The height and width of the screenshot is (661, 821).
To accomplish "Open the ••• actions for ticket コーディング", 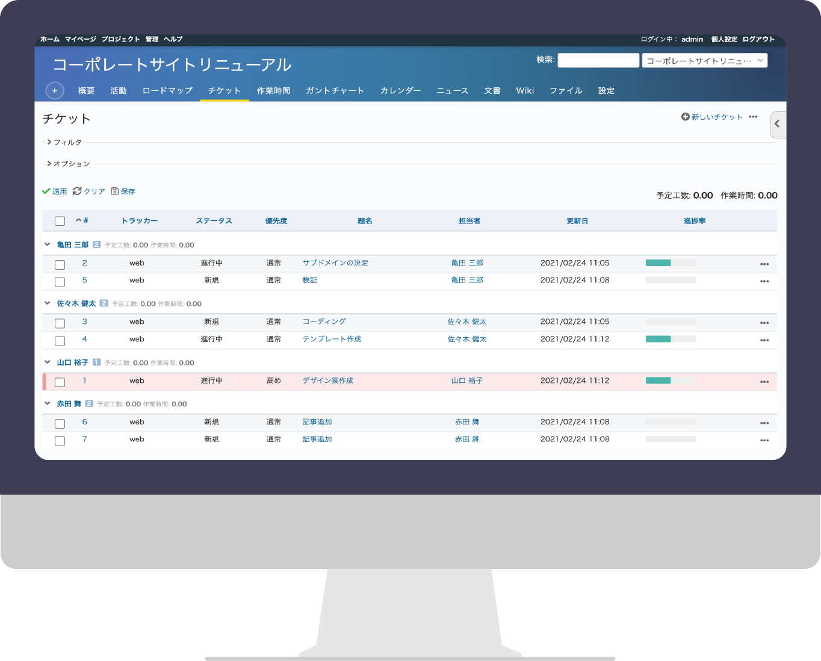I will click(x=764, y=323).
